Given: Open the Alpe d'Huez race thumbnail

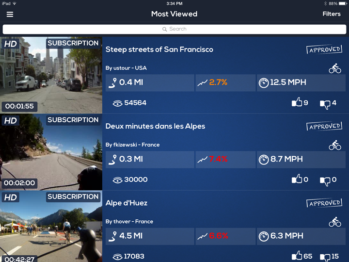Looking at the screenshot, I should [x=51, y=227].
